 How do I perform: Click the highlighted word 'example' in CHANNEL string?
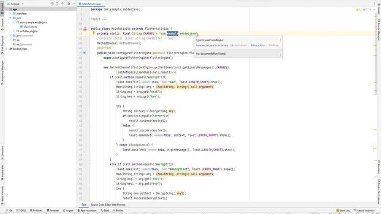[x=173, y=33]
